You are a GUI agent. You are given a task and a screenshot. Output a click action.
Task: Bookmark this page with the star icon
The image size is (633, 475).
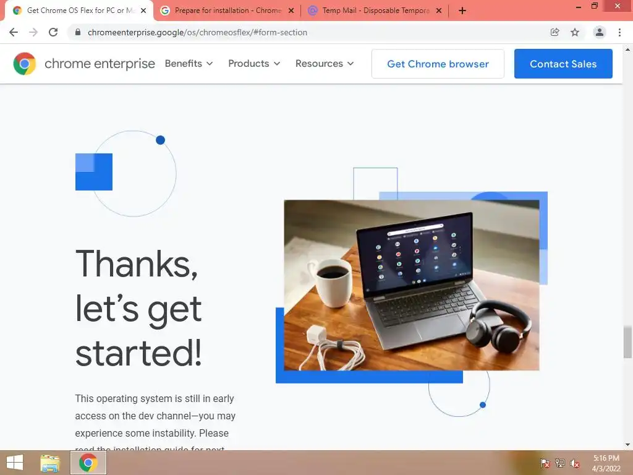tap(575, 32)
